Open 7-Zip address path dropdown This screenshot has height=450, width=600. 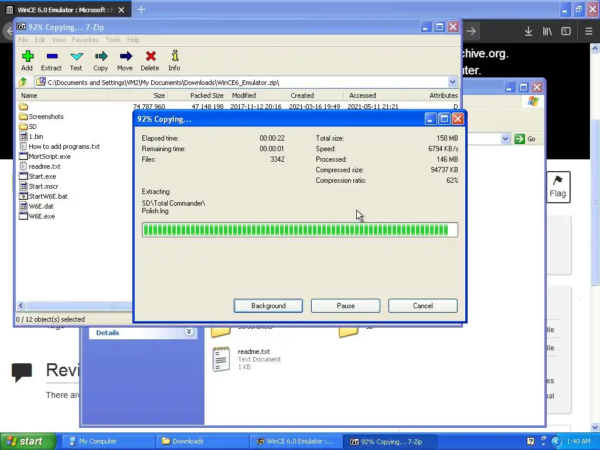click(452, 82)
